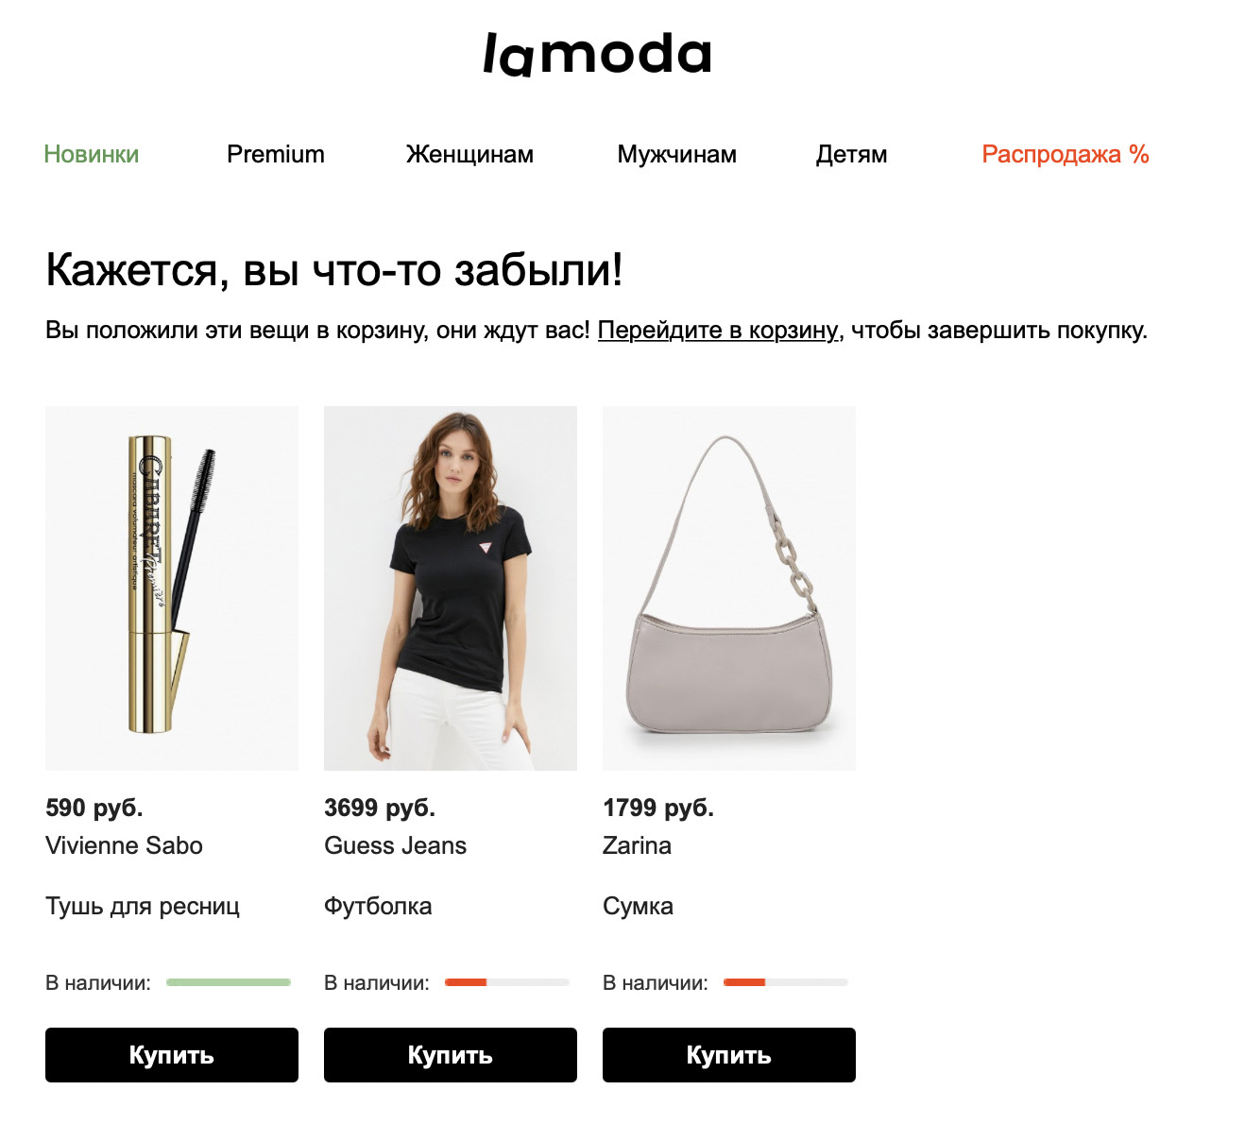
Task: Open the Новинки menu item
Action: (92, 154)
